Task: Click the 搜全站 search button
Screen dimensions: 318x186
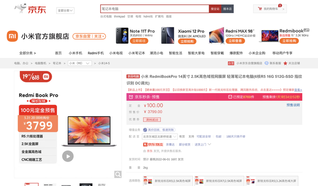Action: [215, 9]
